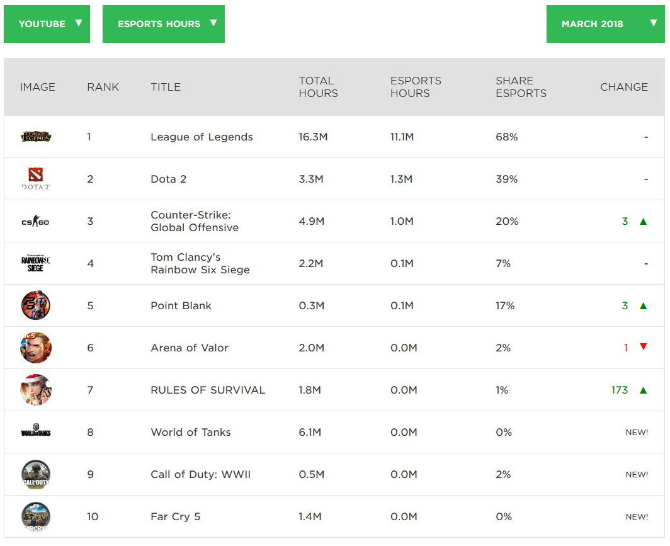Click the Rank column header
The height and width of the screenshot is (546, 670).
pyautogui.click(x=103, y=87)
